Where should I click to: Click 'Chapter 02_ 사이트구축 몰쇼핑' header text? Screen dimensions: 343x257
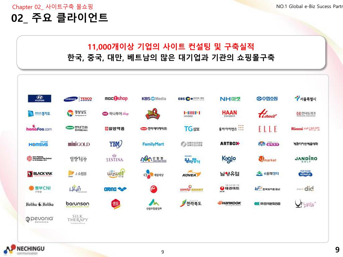pos(53,7)
